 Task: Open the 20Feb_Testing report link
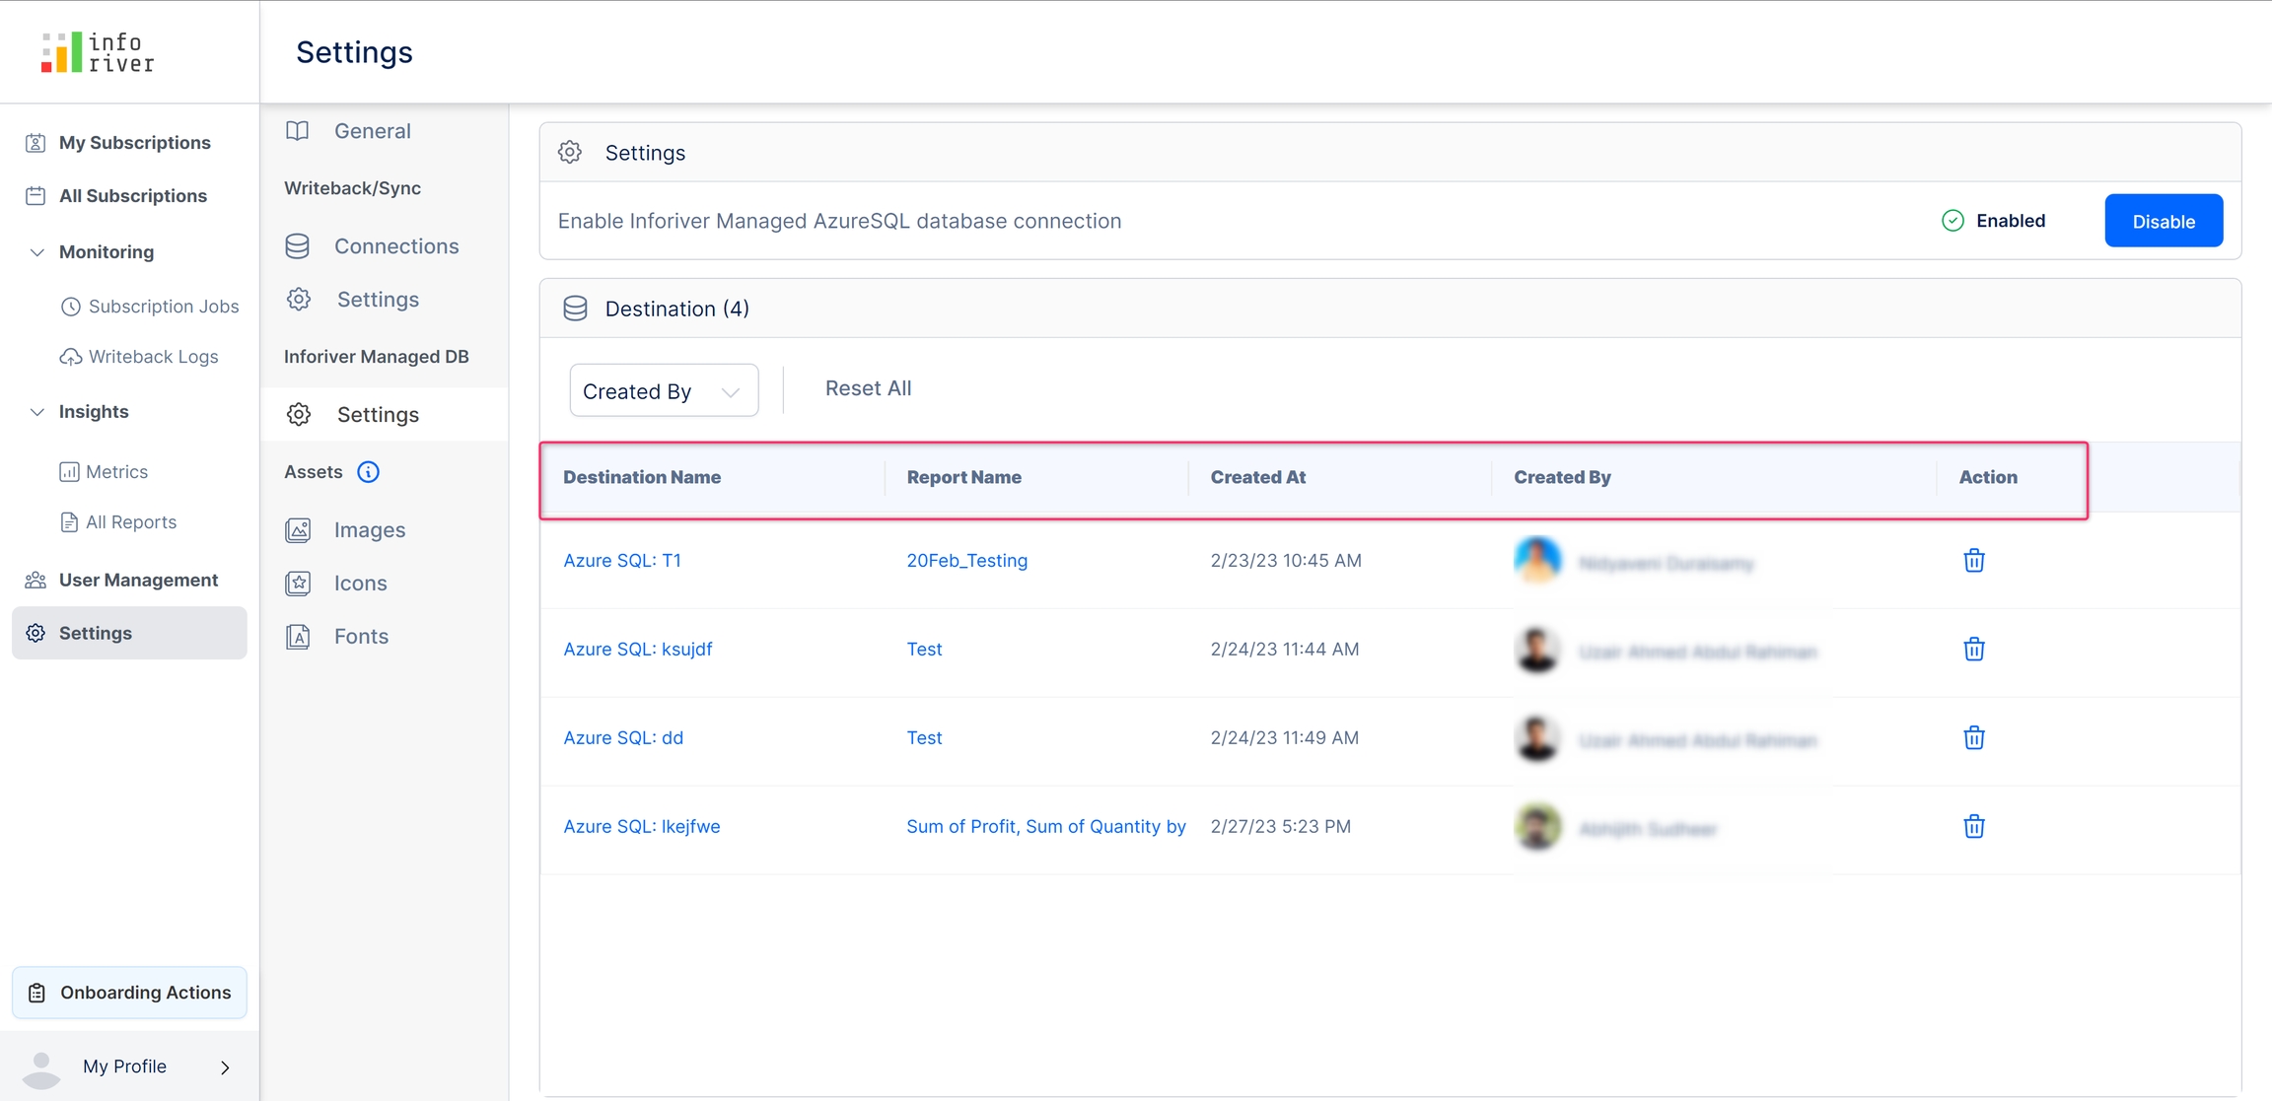click(966, 561)
